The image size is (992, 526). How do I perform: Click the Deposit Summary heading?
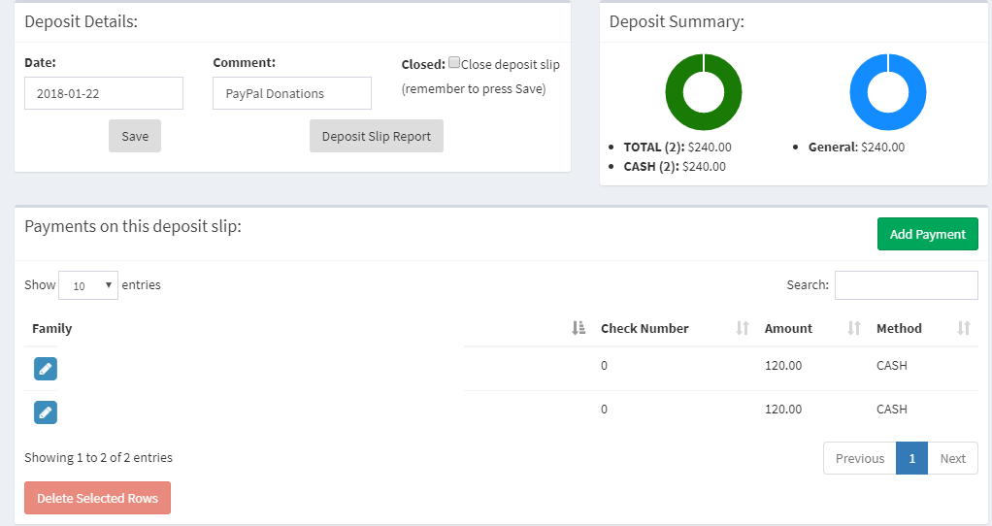(x=677, y=21)
